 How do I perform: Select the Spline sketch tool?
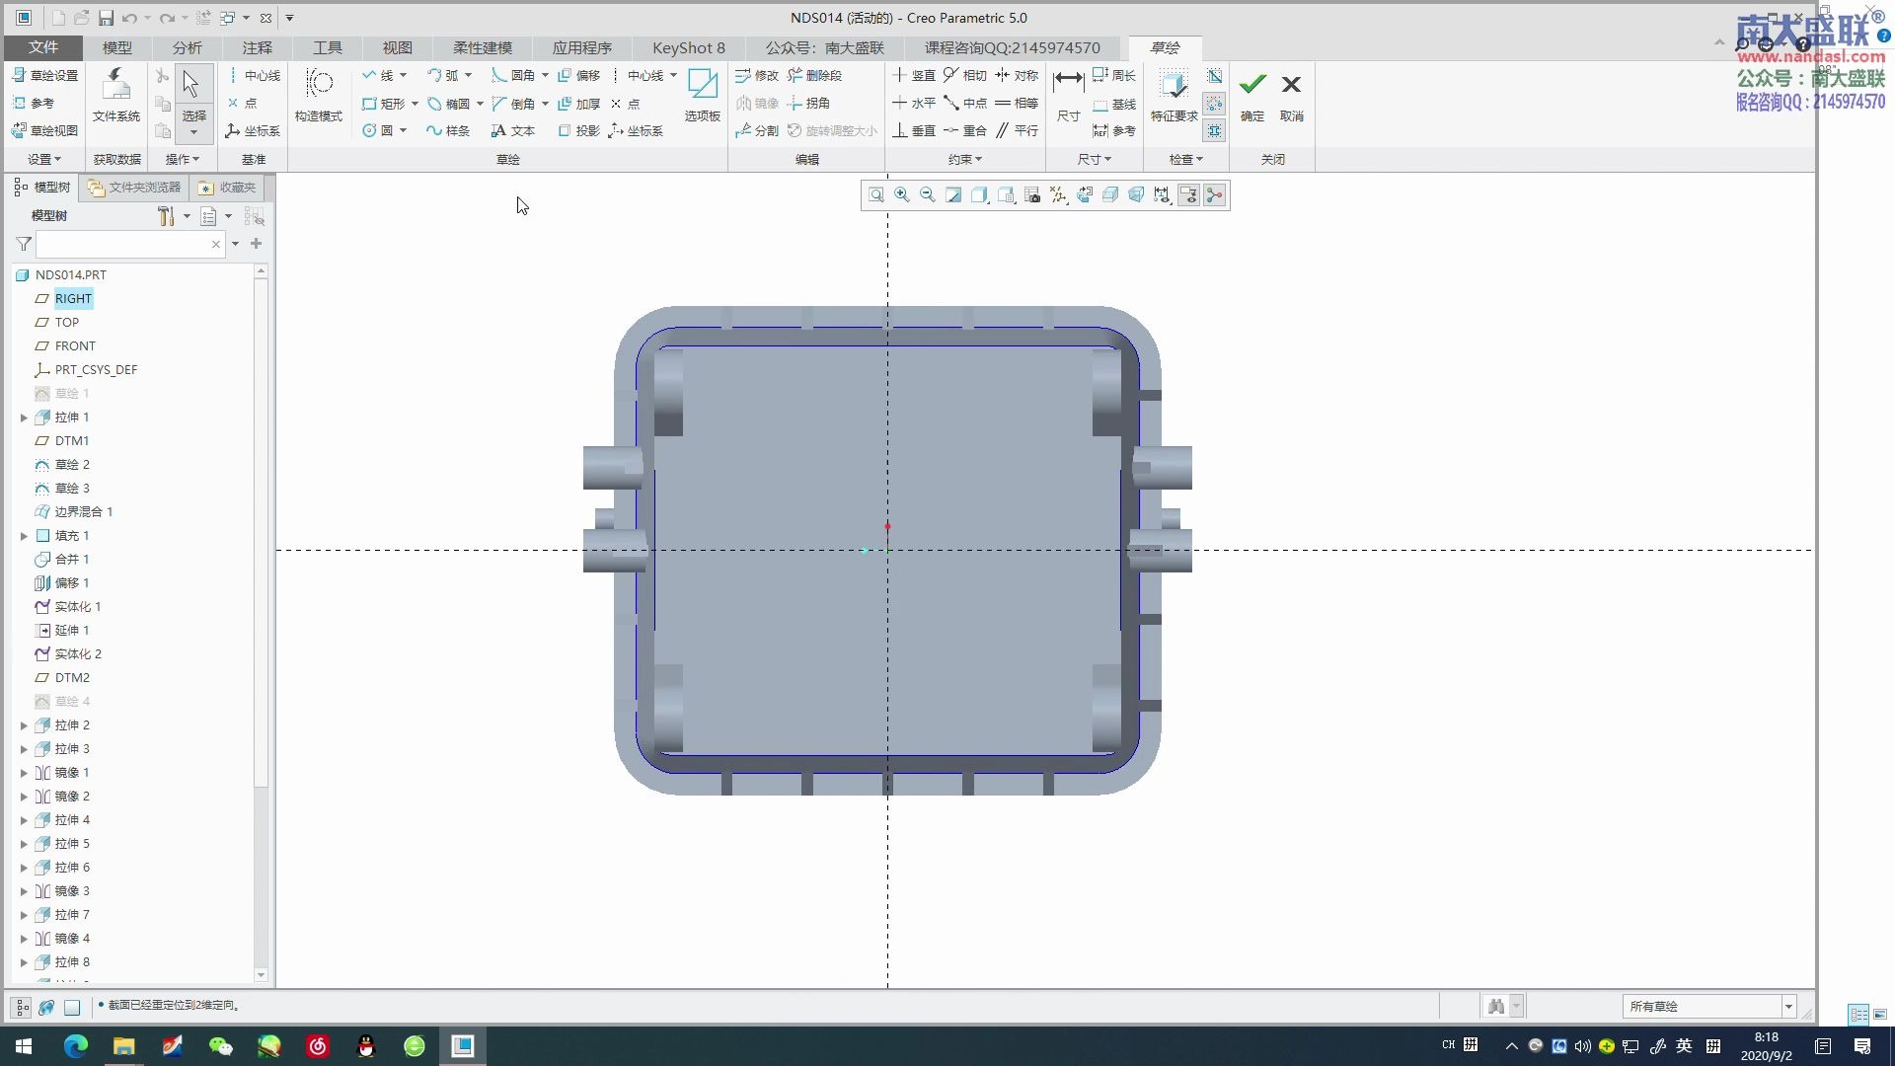[x=447, y=130]
